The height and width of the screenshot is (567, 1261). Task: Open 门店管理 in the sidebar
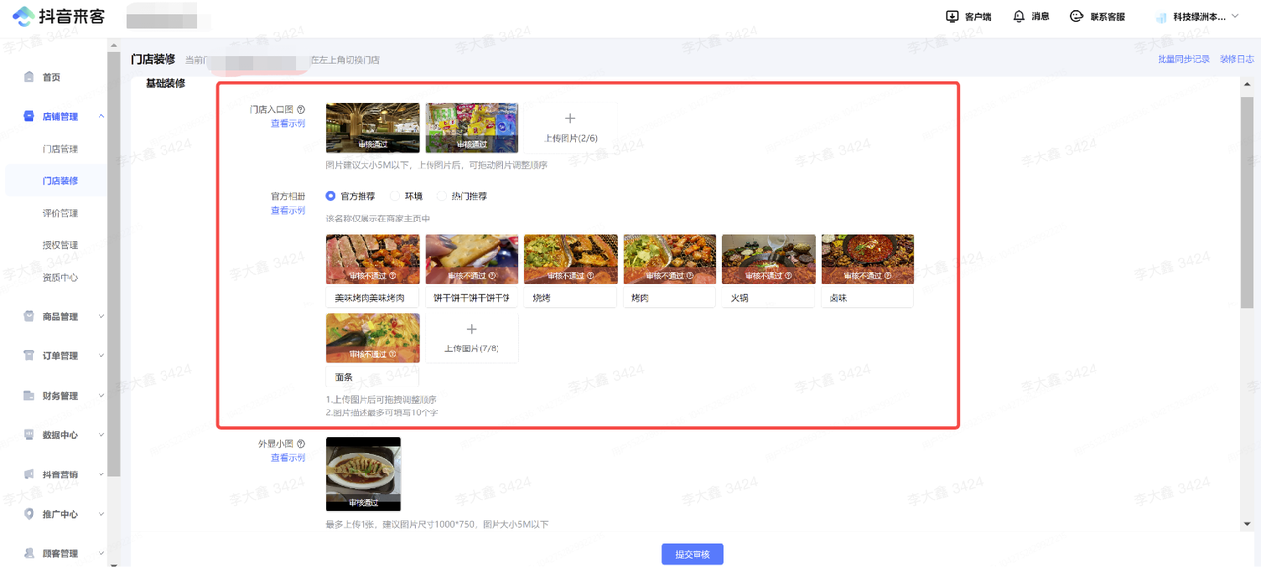coord(60,149)
